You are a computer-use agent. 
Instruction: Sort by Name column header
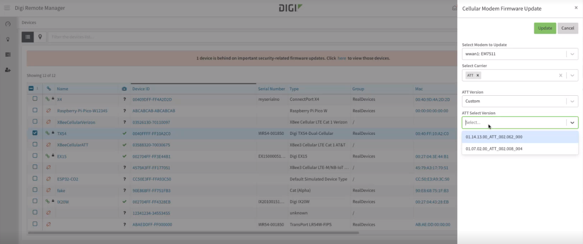pyautogui.click(x=62, y=89)
